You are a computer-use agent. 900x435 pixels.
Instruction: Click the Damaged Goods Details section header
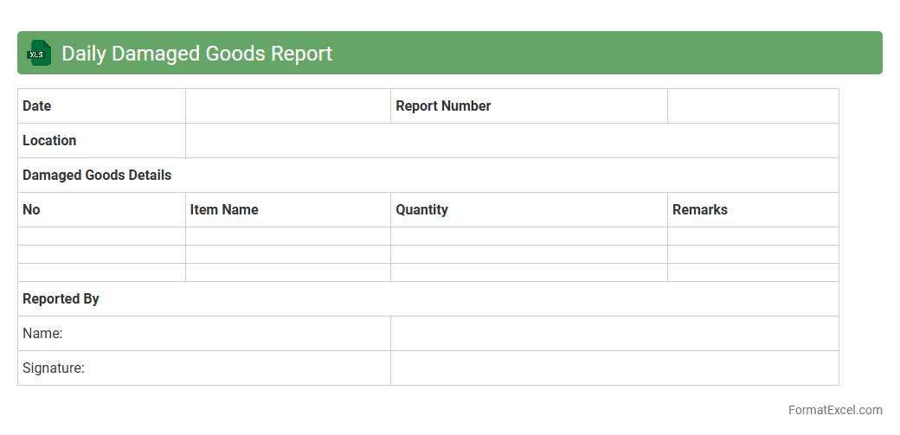click(x=97, y=175)
